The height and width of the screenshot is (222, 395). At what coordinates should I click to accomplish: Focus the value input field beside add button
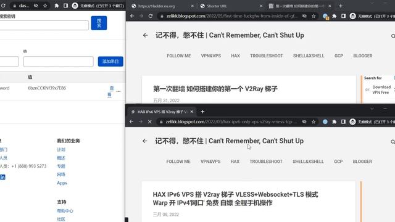coord(58,62)
